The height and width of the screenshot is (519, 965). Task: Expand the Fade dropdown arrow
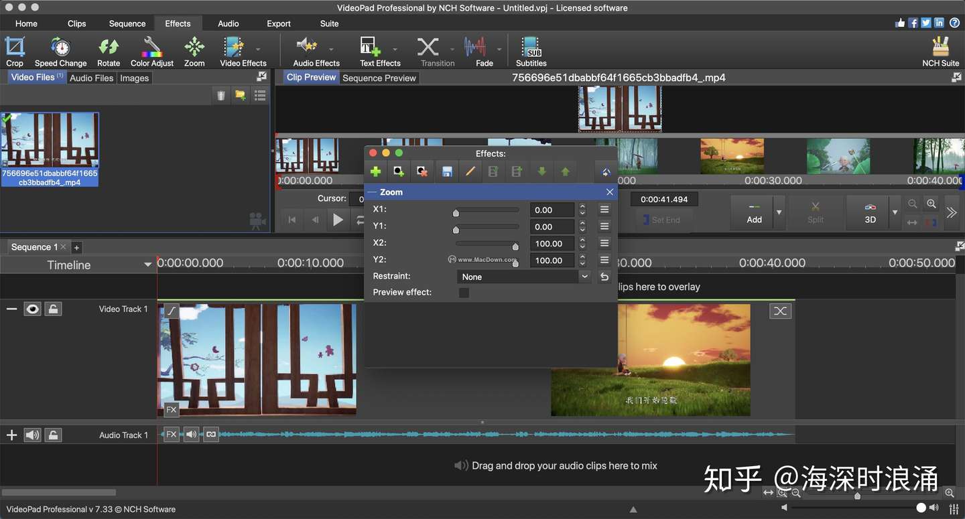point(499,49)
